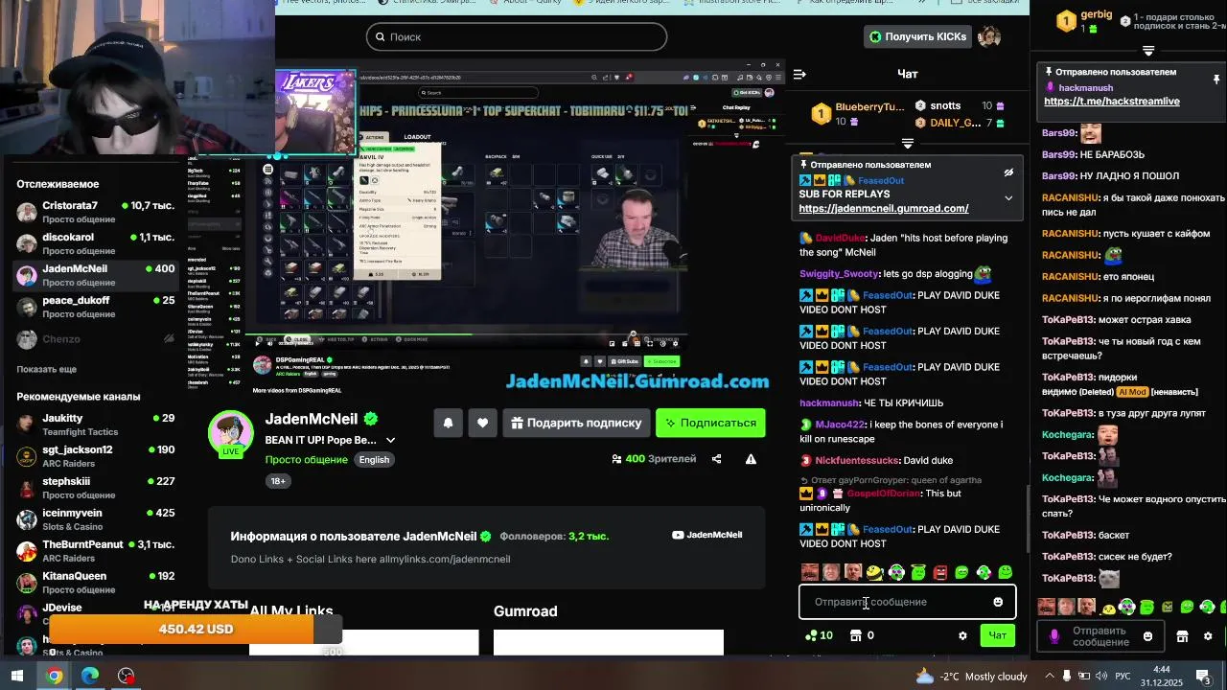The image size is (1227, 690).
Task: Click Получить KICKs button
Action: tap(917, 36)
